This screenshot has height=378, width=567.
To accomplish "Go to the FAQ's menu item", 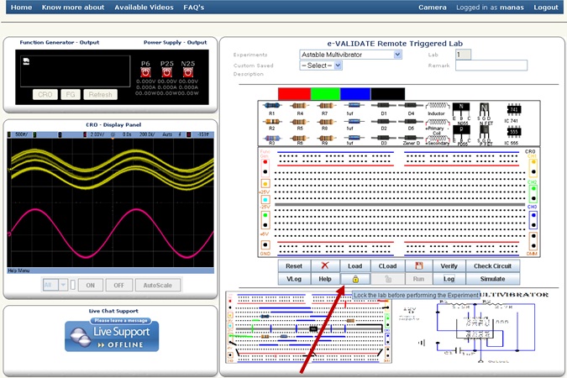I will [x=193, y=7].
